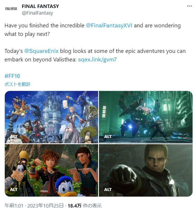Screen dimensions: 196x208
Task: Click the 18.4万 件の表示 view count
Action: click(x=85, y=206)
